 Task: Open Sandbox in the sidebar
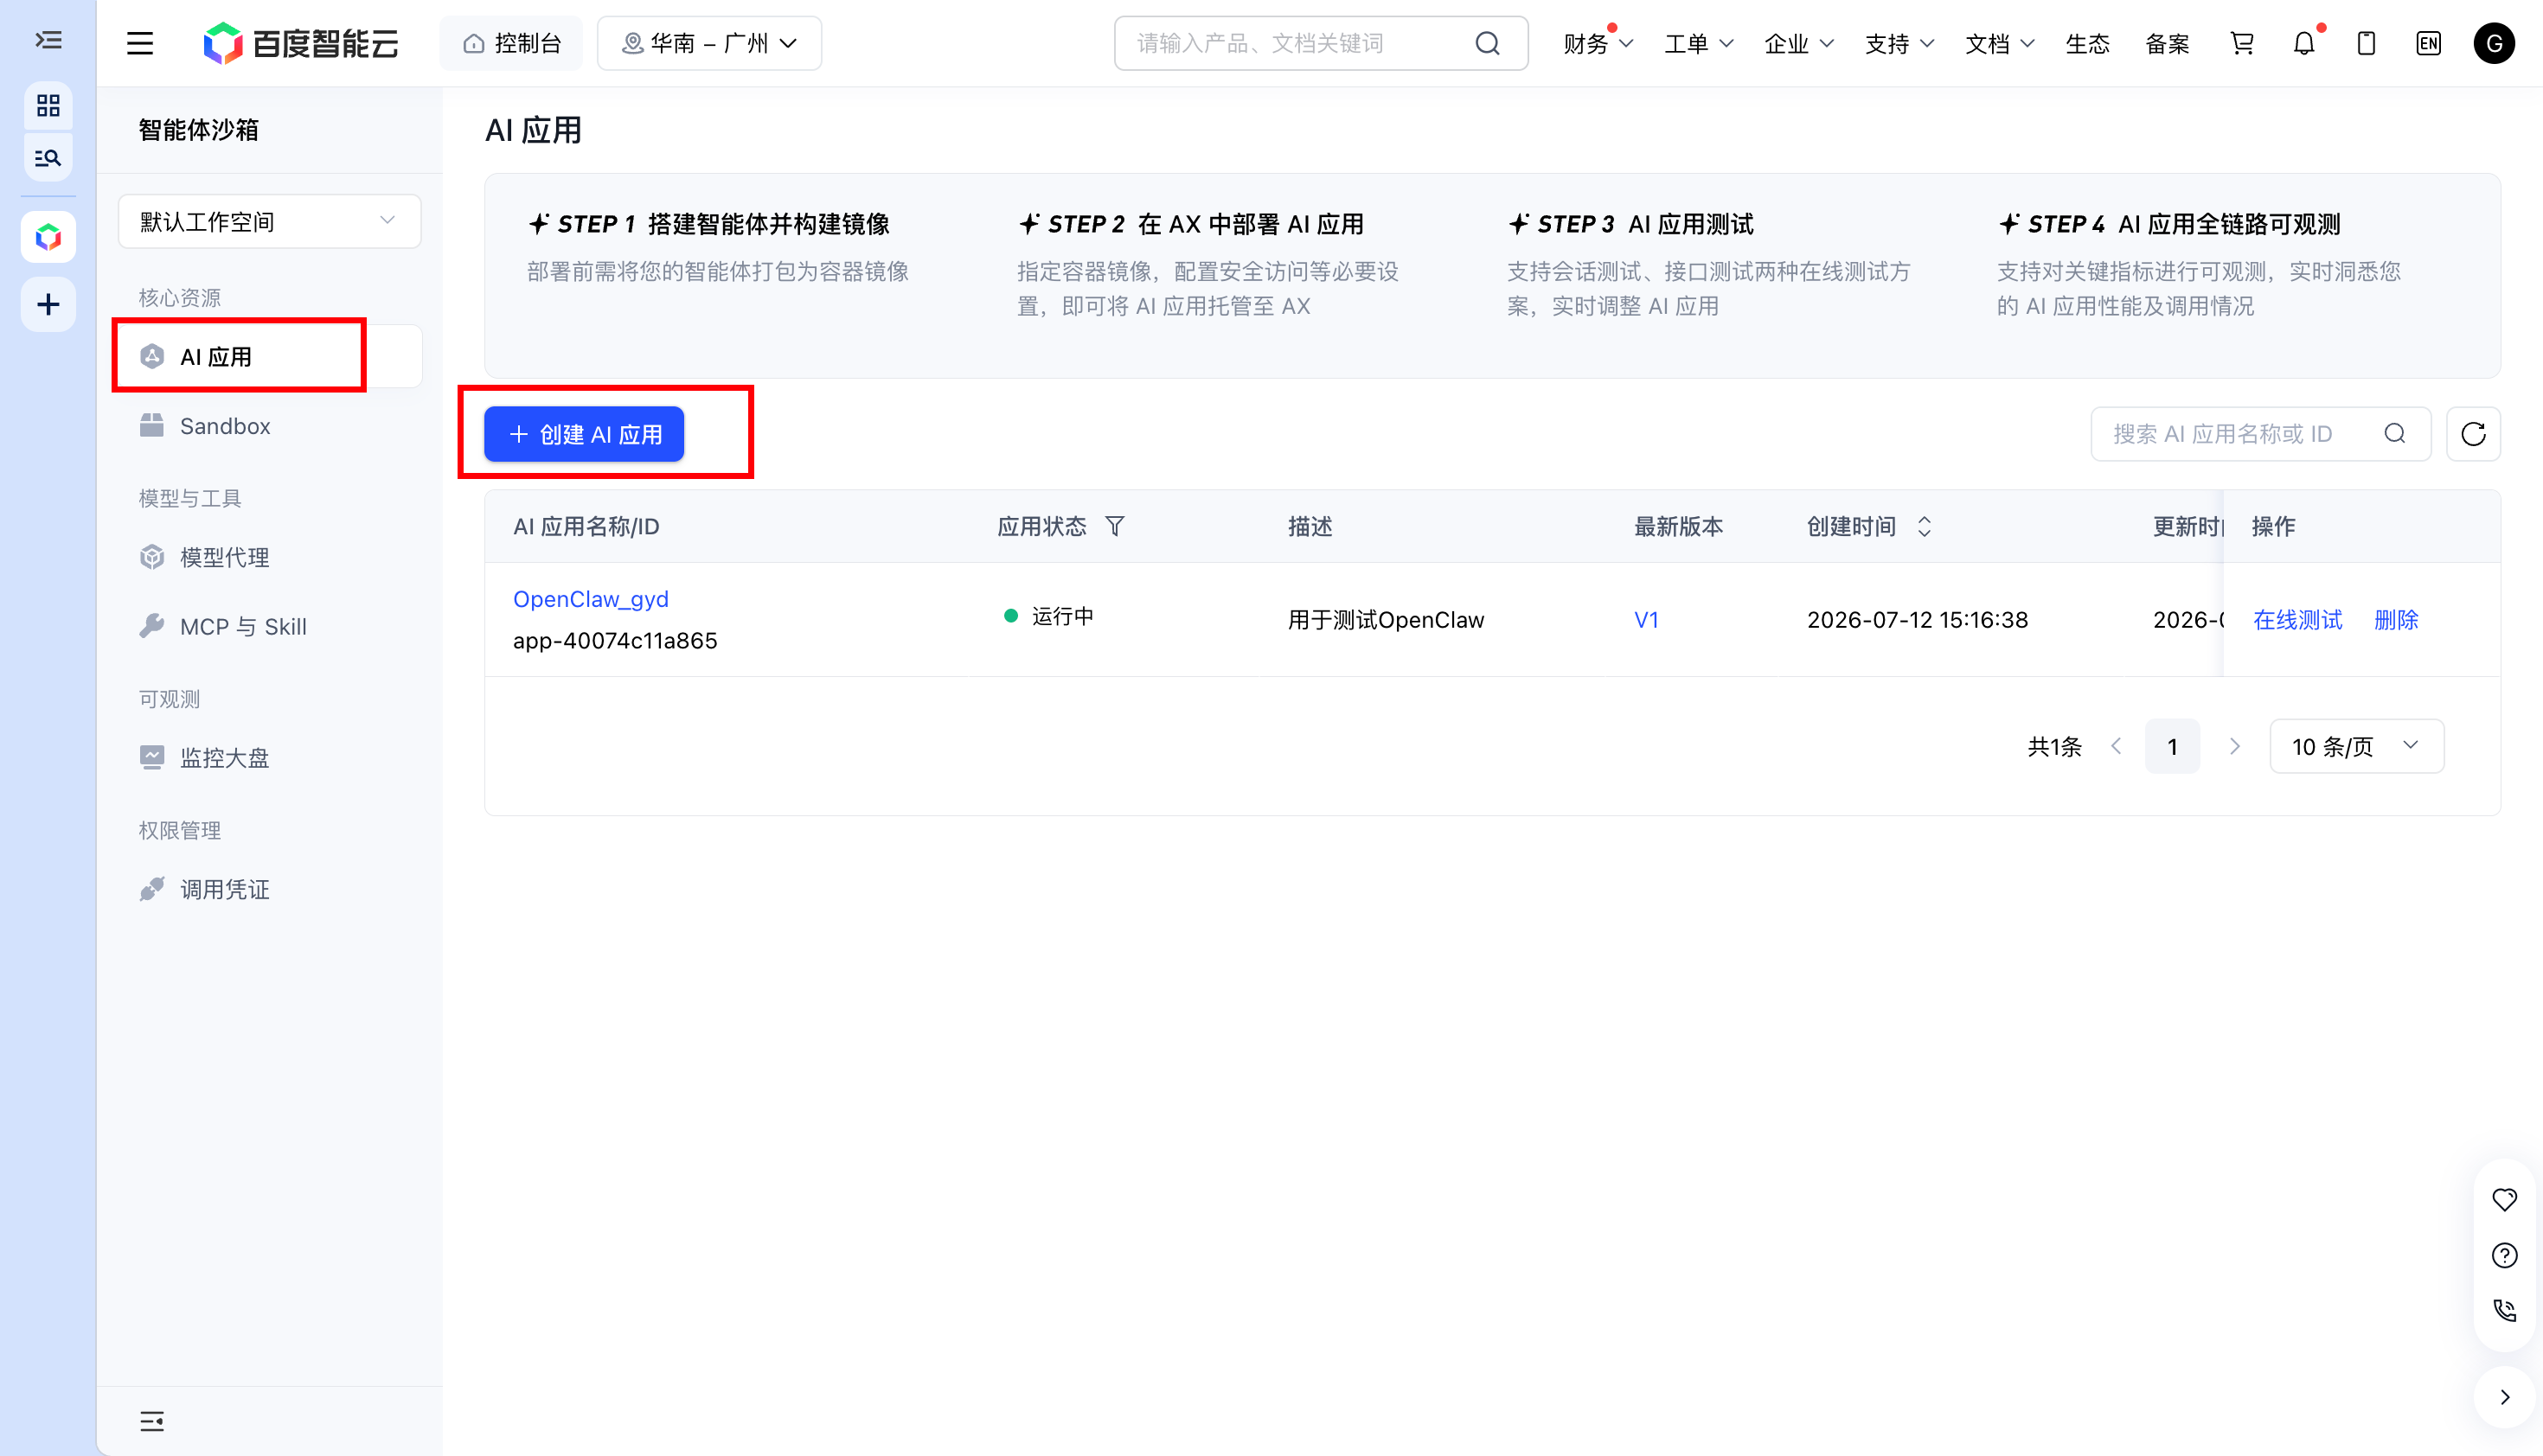(x=269, y=426)
